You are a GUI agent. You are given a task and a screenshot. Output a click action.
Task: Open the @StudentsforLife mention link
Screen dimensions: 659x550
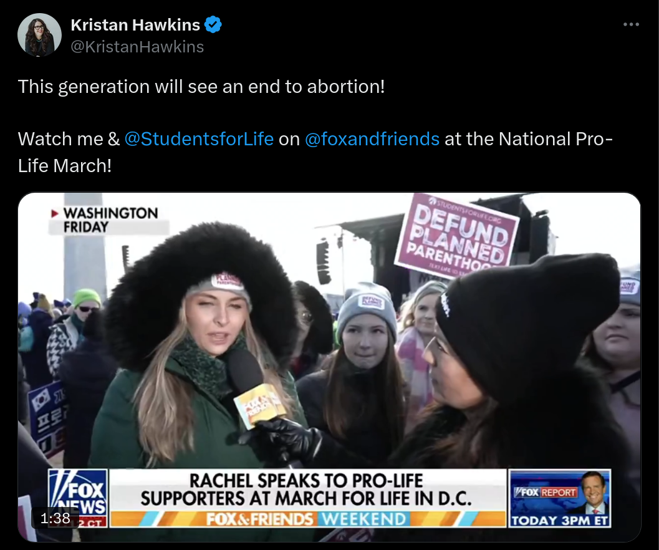click(199, 139)
